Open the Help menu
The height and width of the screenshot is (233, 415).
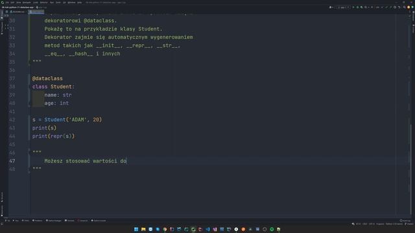[79, 3]
